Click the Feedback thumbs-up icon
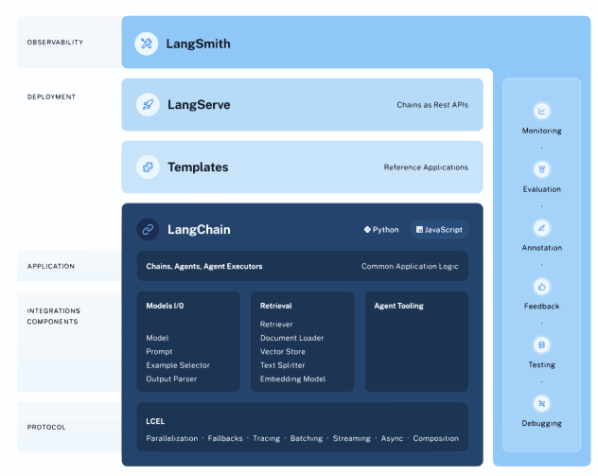598x476 pixels. 541,287
